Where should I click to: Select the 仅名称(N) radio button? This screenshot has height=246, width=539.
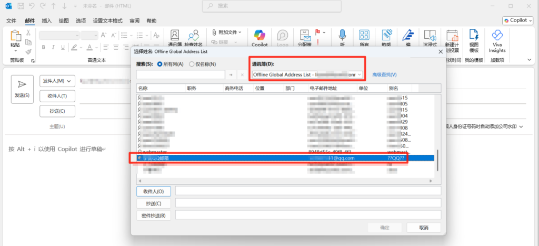tap(192, 64)
